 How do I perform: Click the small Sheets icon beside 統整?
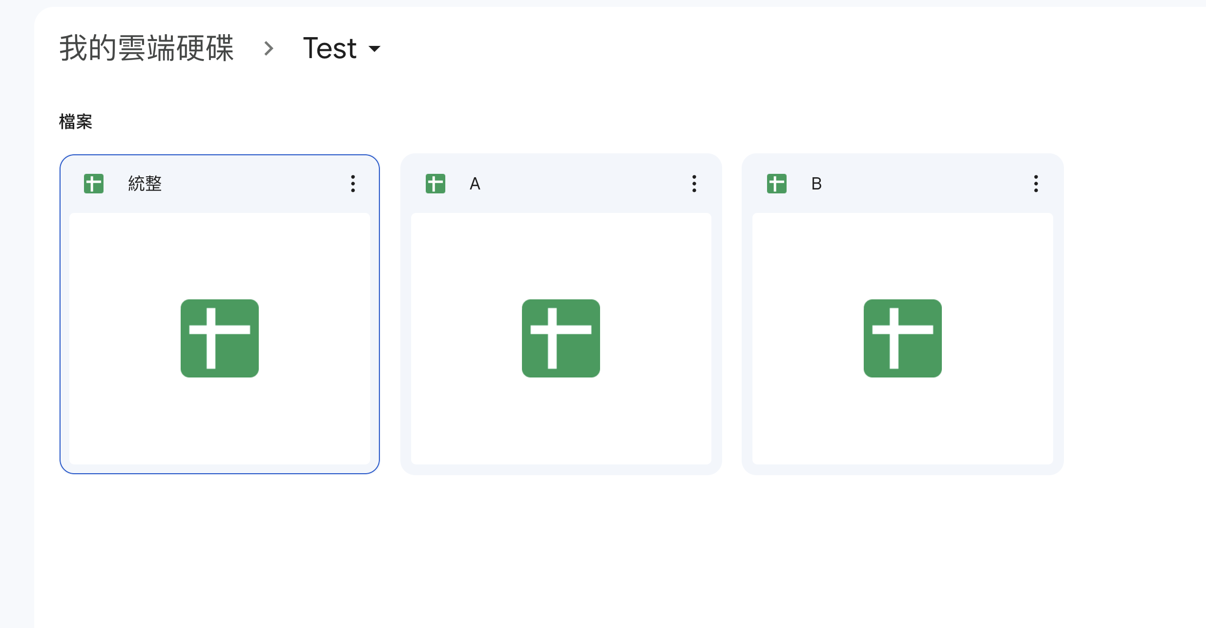pos(94,184)
